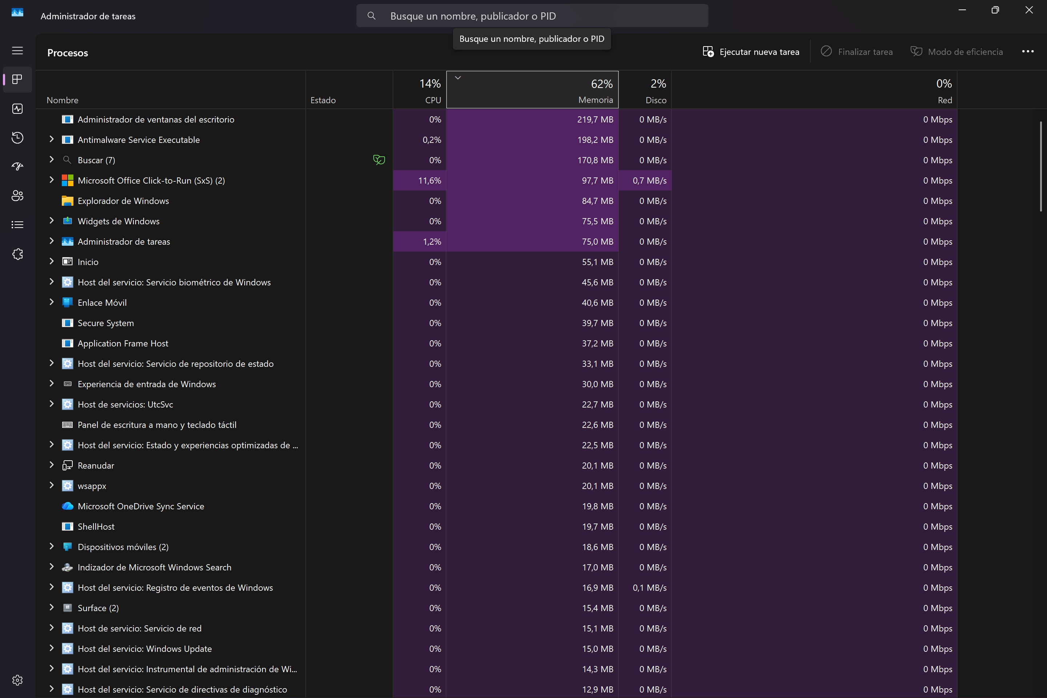Open Task Manager settings gear

tap(17, 680)
